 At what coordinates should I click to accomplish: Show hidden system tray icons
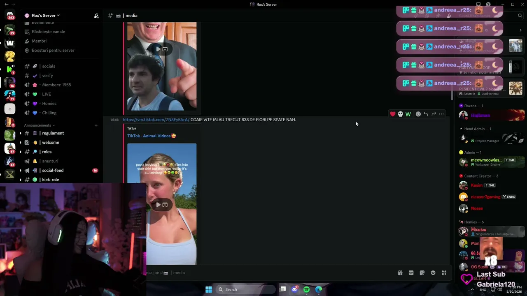[472, 289]
